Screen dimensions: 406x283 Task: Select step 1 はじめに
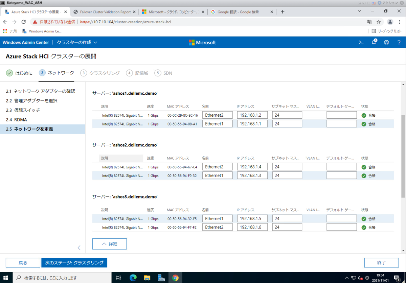[x=19, y=73]
